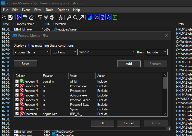
Task: Click the OK button
Action: tap(103, 123)
